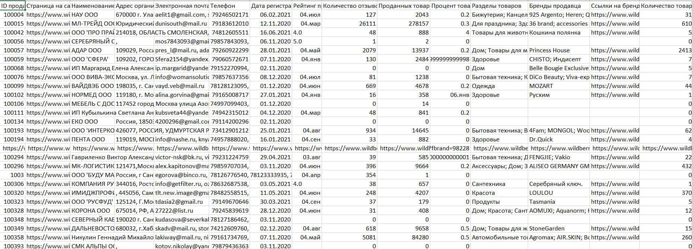Click brand cell 'CHISTO; Индисепт'
The height and width of the screenshot is (249, 693).
point(559,59)
